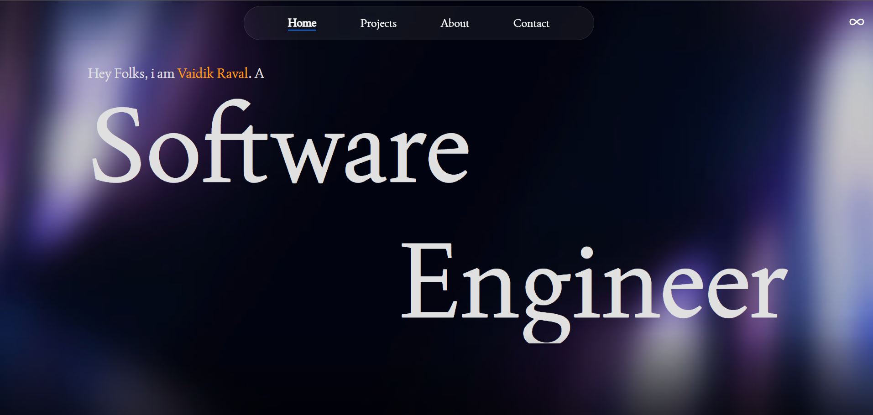Screen dimensions: 873x415
Task: Click the infinity logo in the top-right corner
Action: pyautogui.click(x=856, y=21)
